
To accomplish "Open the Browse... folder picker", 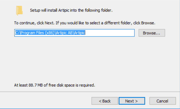I will coord(152,33).
